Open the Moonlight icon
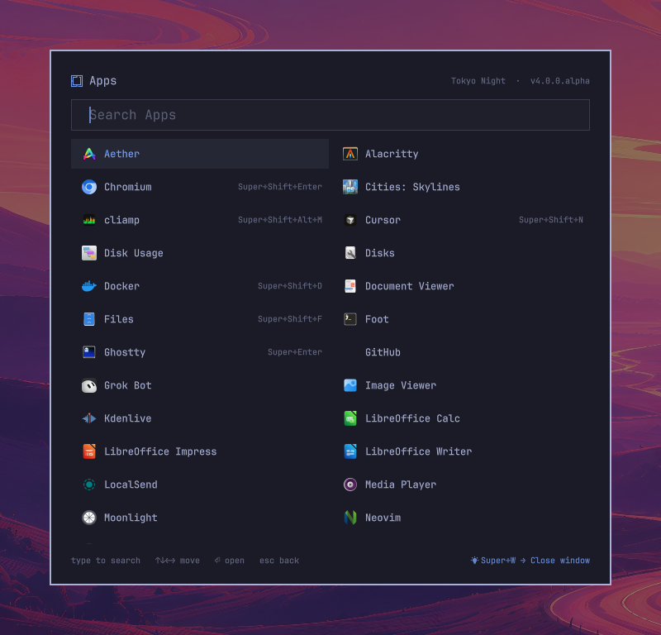The height and width of the screenshot is (635, 661). (89, 518)
